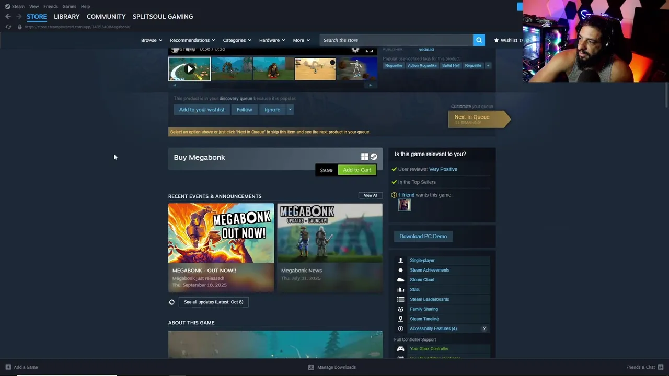Click the search magnifier button

pos(479,40)
